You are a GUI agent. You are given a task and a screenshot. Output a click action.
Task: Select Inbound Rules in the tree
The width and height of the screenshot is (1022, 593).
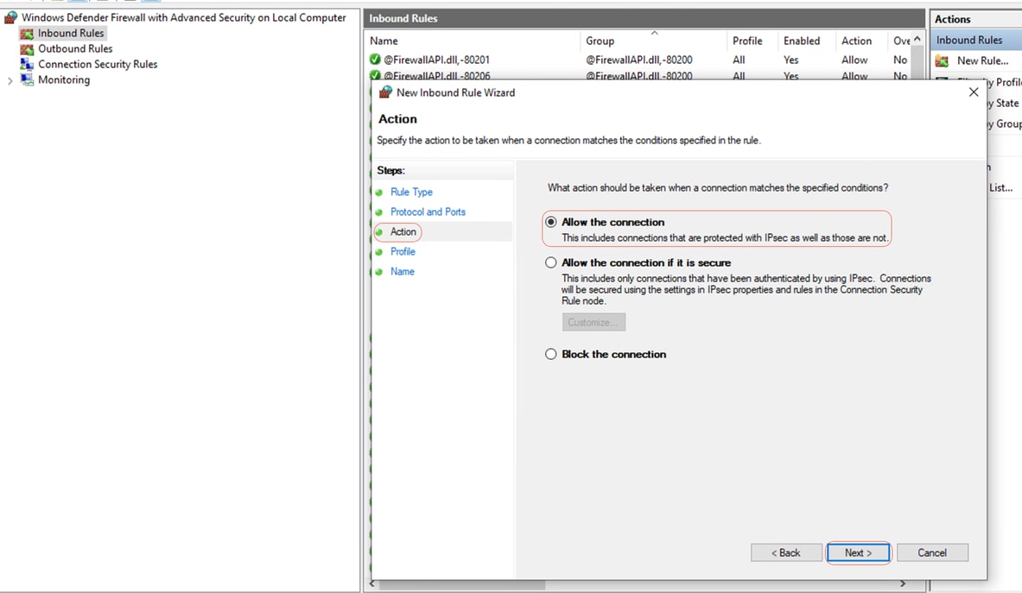(70, 33)
